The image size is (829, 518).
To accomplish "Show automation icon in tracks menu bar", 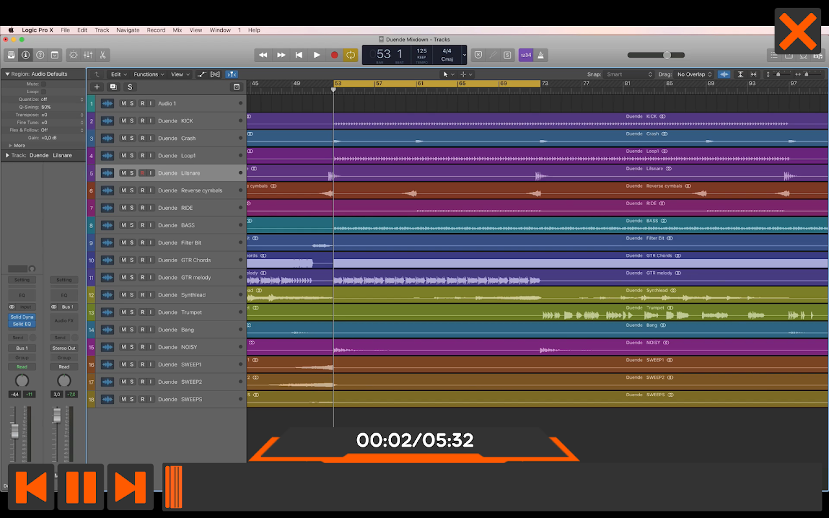I will pos(201,74).
